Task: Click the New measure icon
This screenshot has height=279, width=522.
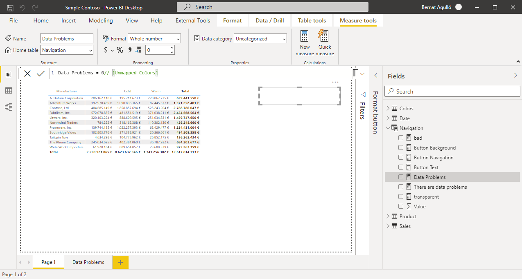Action: [x=305, y=36]
